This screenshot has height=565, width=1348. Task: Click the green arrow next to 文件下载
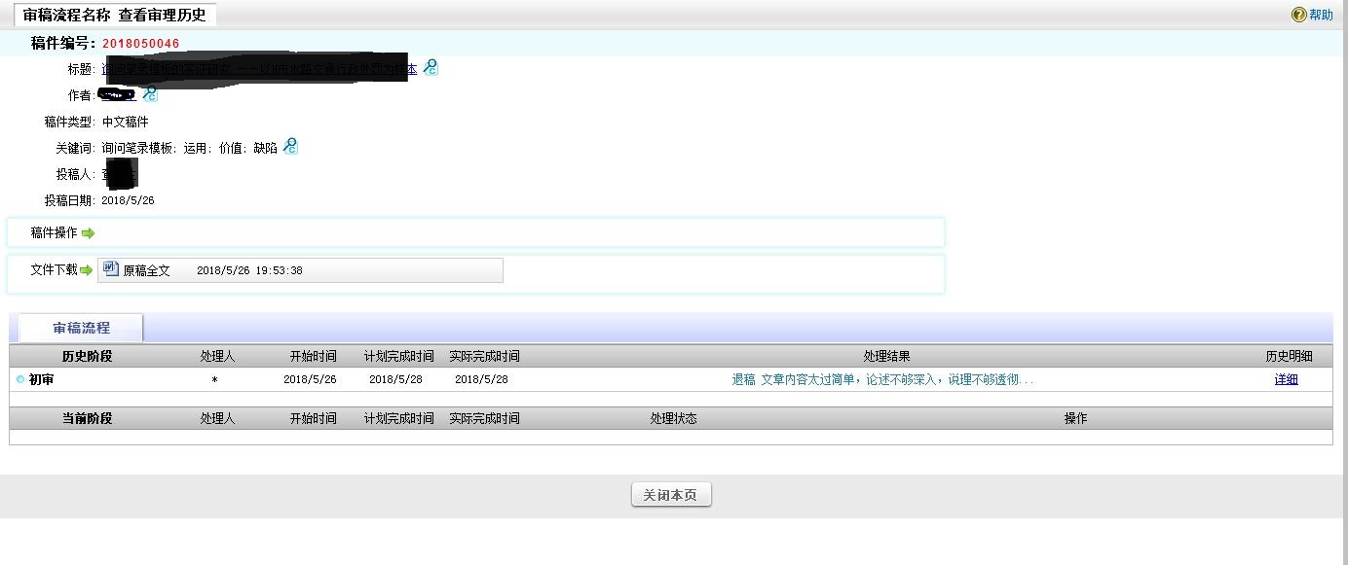[x=86, y=270]
